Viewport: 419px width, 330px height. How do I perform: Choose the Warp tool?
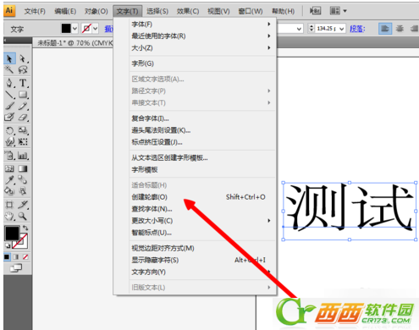[x=9, y=141]
